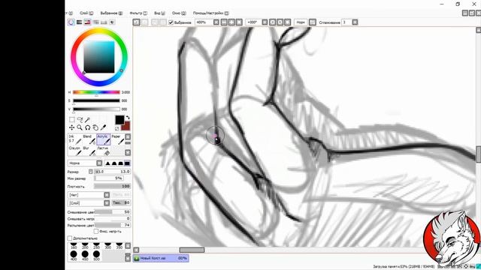
Task: Choose the flat hard brush edge shape
Action: [127, 163]
